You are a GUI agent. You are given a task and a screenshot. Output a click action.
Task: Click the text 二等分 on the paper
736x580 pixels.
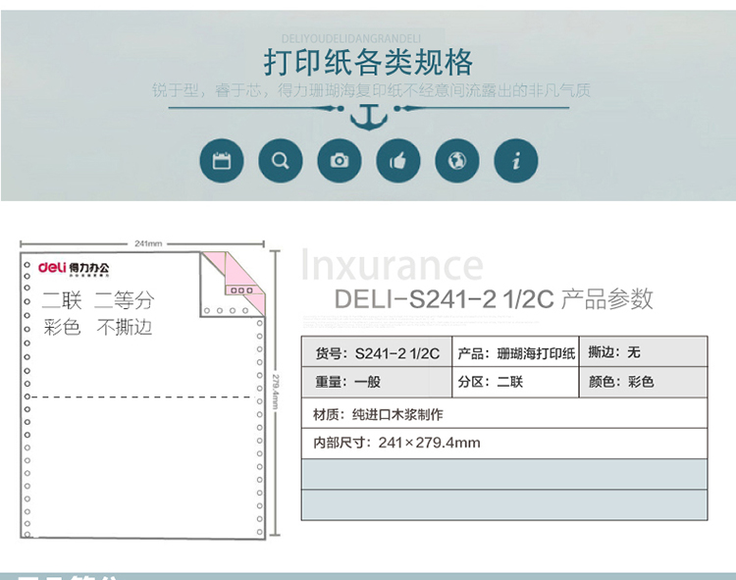point(124,300)
